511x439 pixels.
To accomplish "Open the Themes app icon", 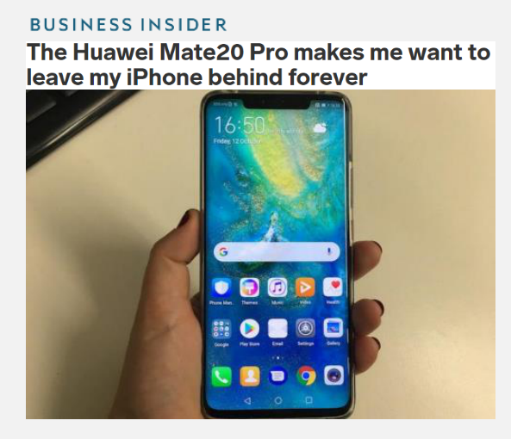I will coord(250,288).
